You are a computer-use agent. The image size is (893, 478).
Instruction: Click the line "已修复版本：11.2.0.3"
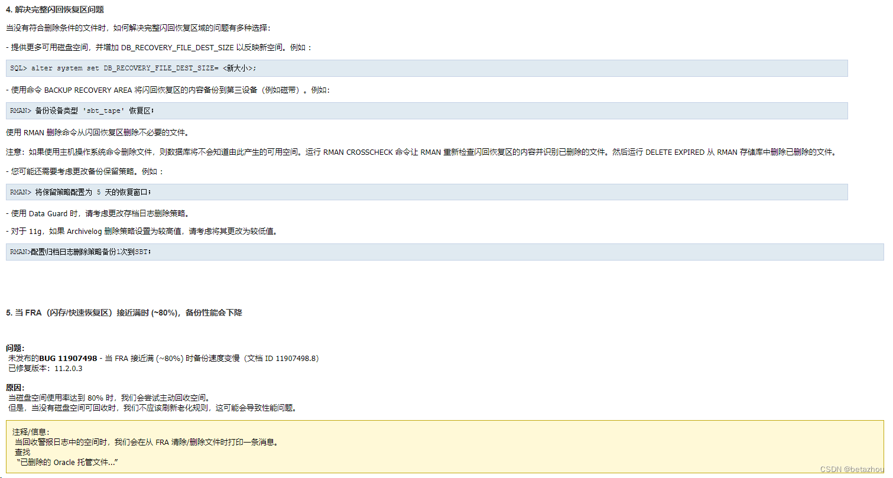45,368
